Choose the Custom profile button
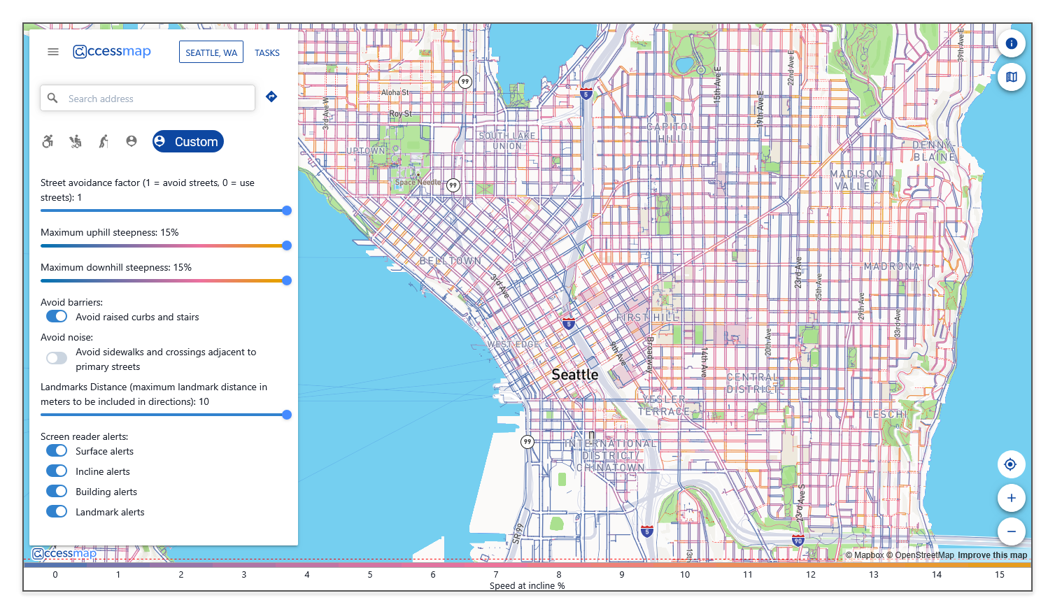1055x614 pixels. click(x=188, y=141)
